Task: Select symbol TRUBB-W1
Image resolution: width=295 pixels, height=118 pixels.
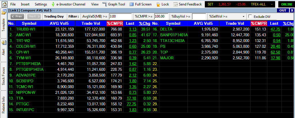Action: click(x=26, y=29)
